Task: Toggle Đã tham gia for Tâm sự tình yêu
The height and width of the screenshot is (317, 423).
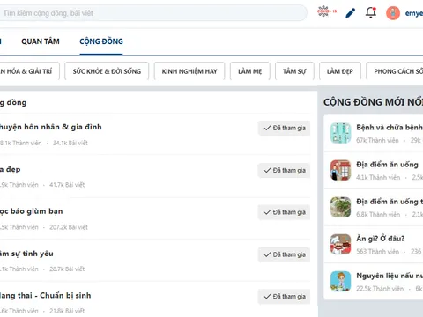Action: click(284, 254)
